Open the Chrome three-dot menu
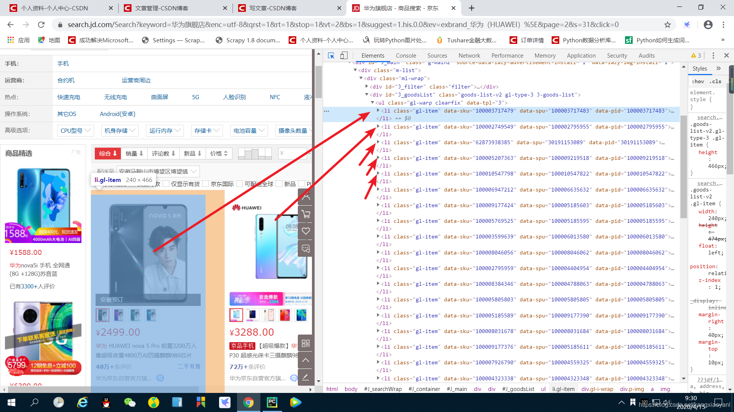Screen dimensions: 734x412 723,25
